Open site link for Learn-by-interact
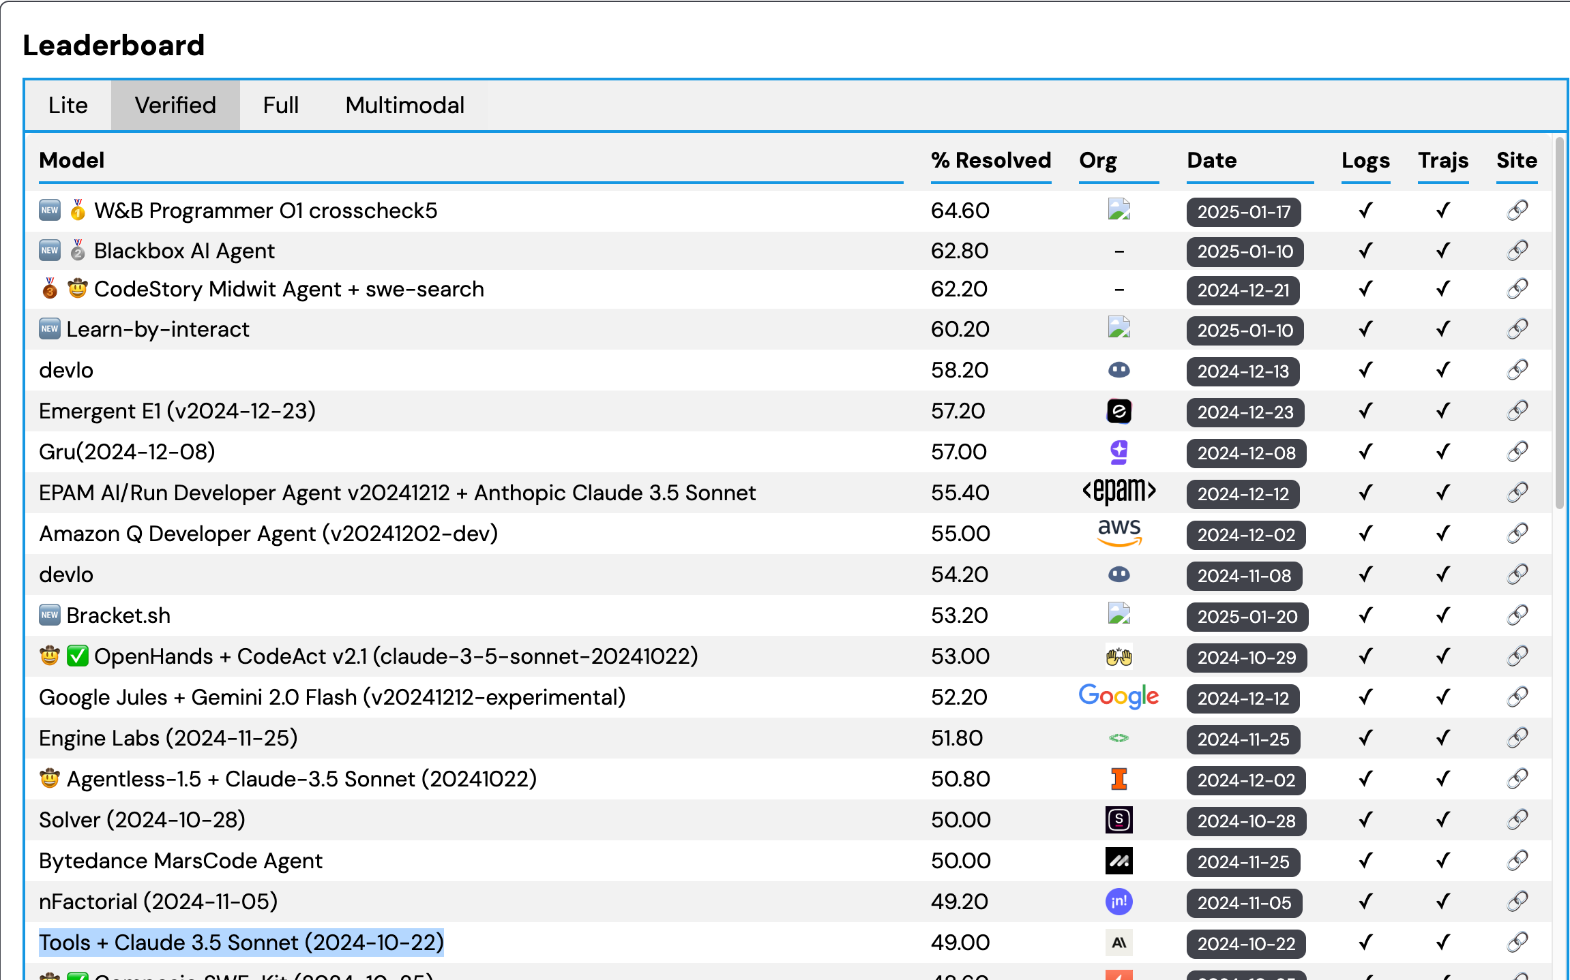 tap(1517, 329)
